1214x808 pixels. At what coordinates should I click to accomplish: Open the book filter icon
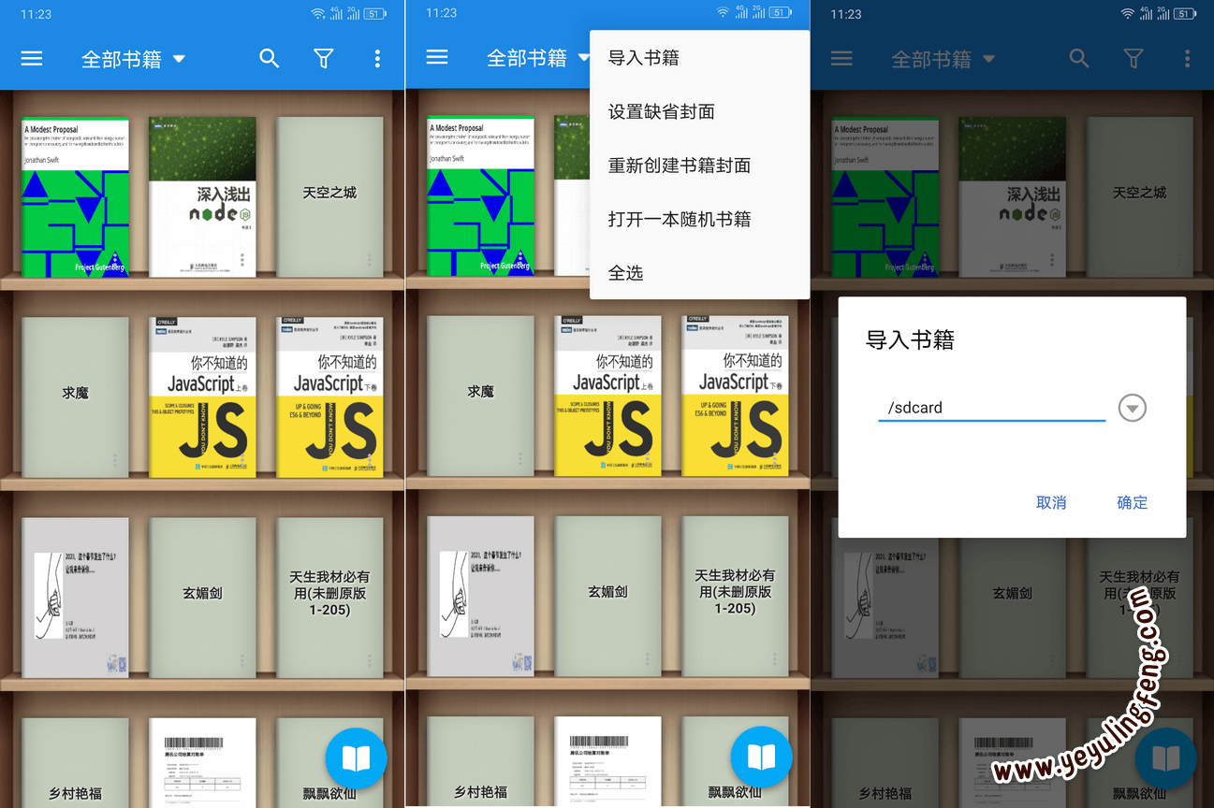pos(323,58)
